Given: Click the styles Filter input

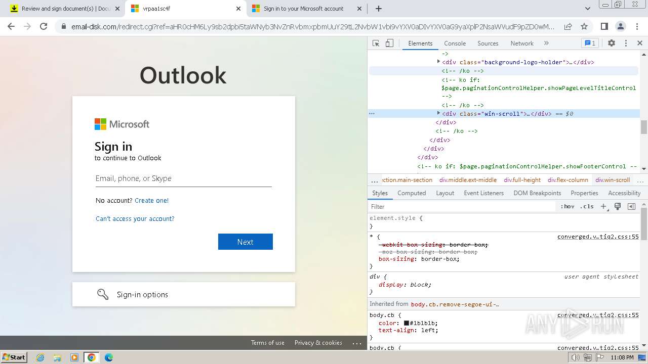Looking at the screenshot, I should [x=462, y=206].
